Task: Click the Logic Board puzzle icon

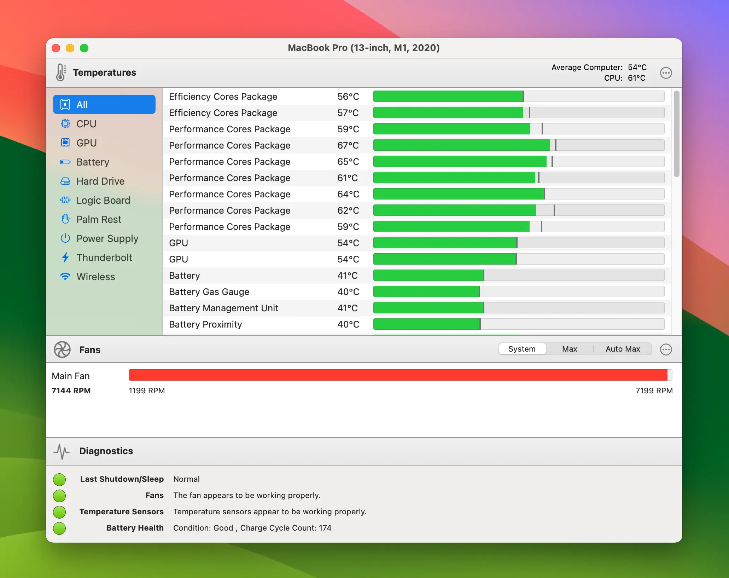Action: tap(65, 200)
